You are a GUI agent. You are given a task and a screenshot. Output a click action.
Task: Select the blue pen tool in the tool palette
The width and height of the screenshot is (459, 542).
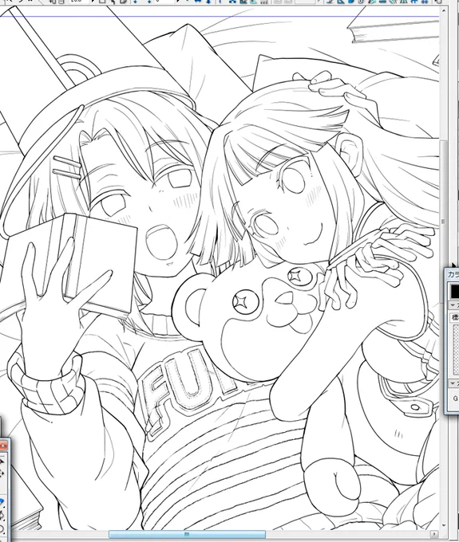click(x=2, y=502)
